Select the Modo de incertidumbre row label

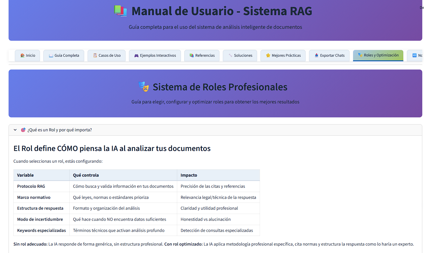tap(40, 219)
